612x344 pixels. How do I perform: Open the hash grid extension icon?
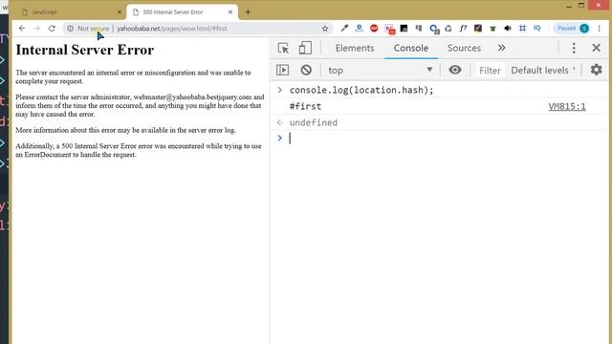522,28
